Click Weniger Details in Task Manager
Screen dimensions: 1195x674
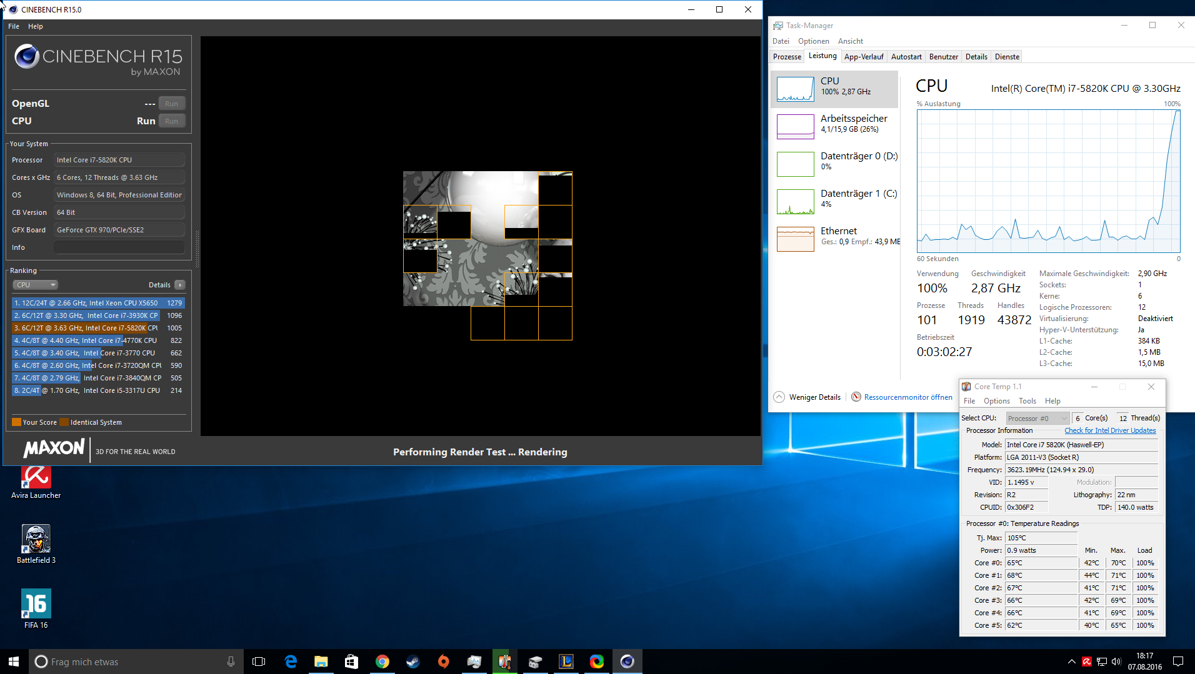(x=807, y=397)
